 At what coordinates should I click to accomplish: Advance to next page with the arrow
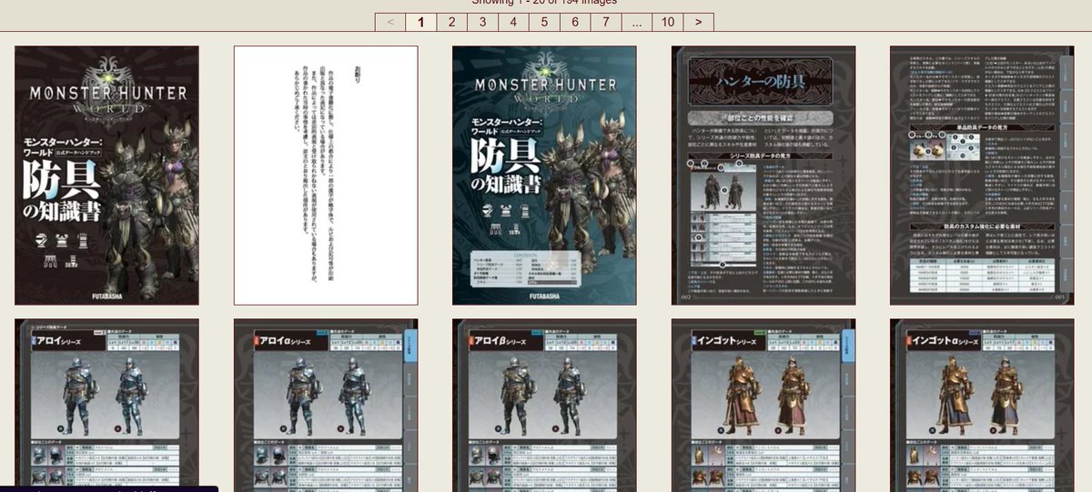(699, 22)
